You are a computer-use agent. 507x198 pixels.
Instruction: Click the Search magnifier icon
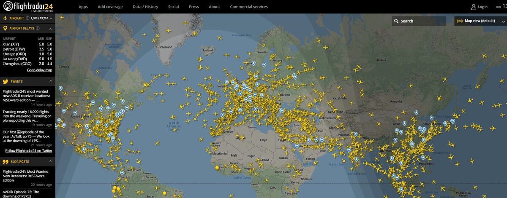click(x=396, y=21)
